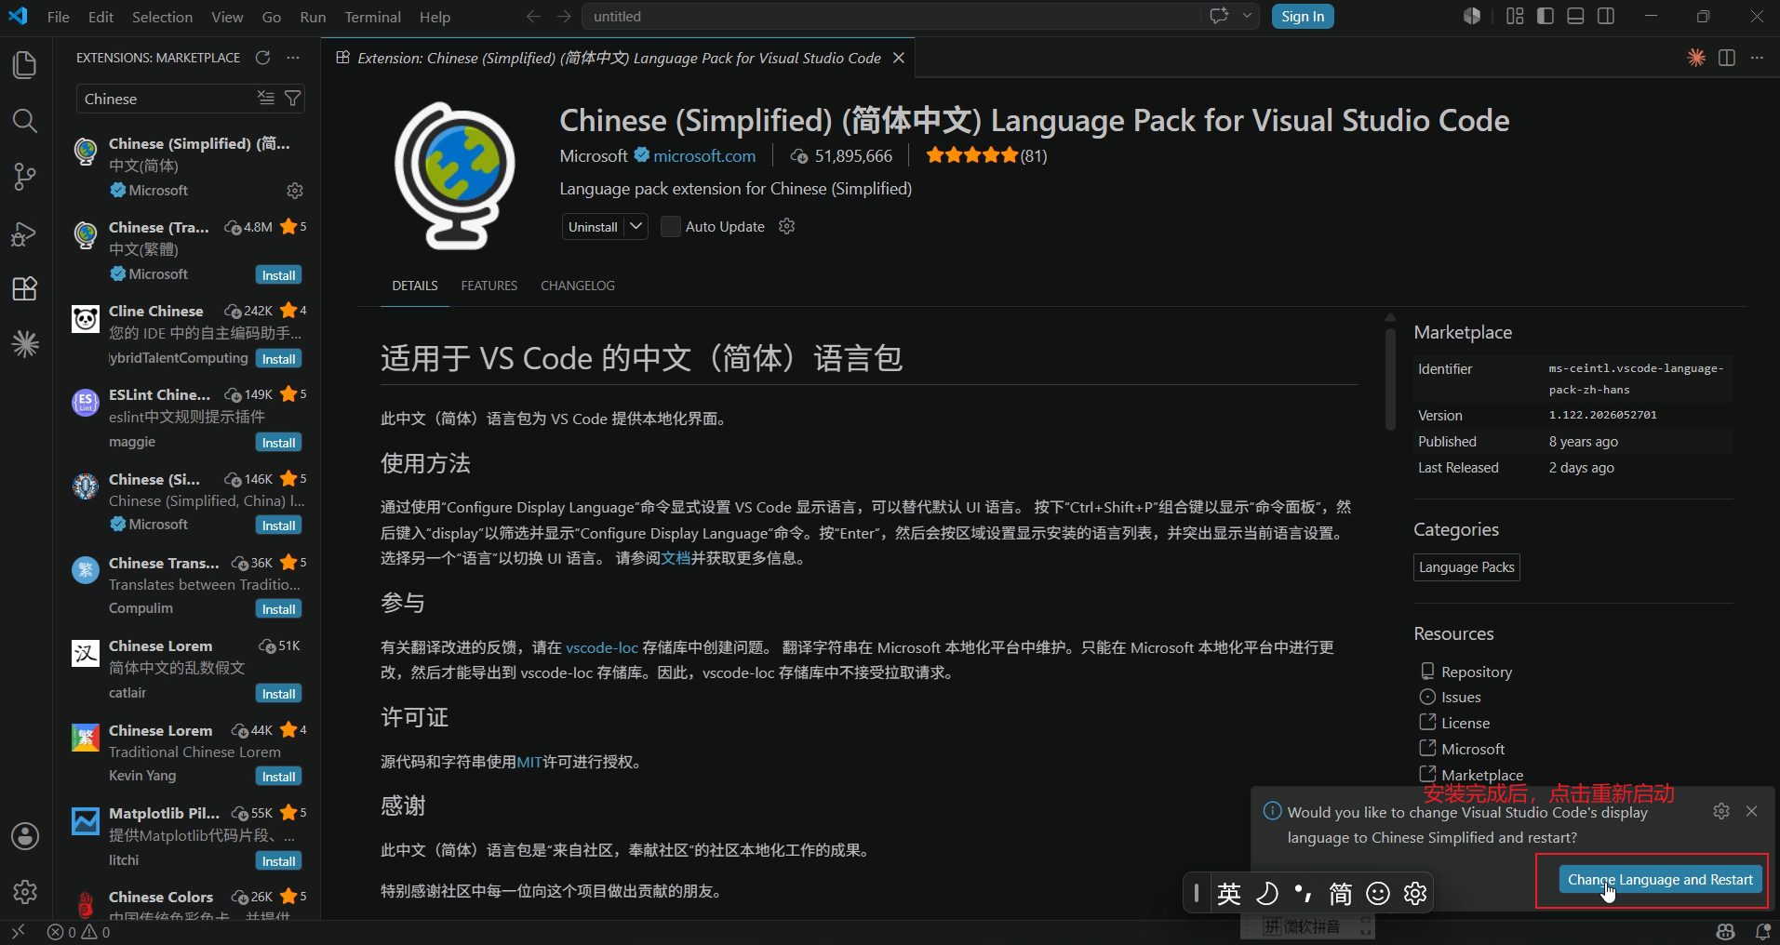
Task: Open the Source Control view
Action: click(25, 177)
